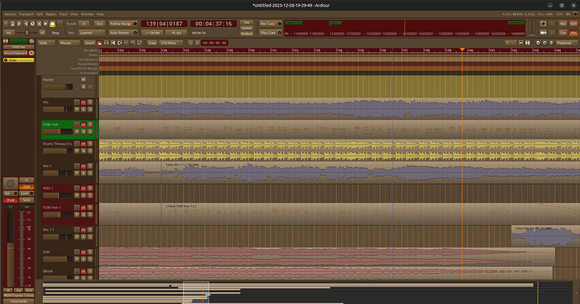
Task: Select the Range tool icon
Action: (x=106, y=43)
